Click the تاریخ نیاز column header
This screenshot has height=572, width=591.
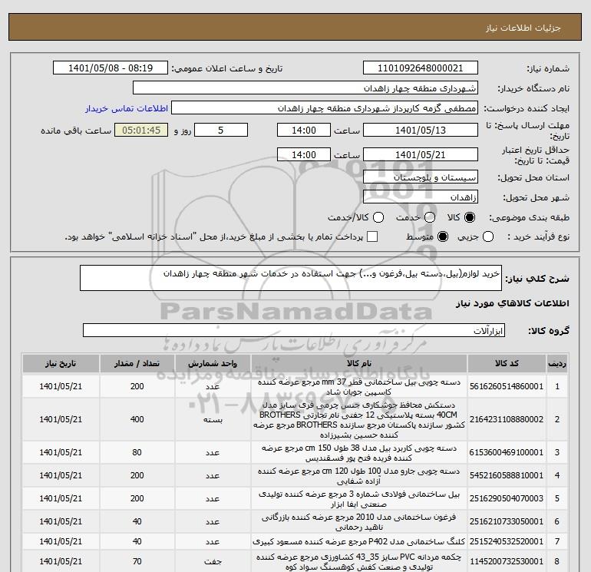click(x=61, y=364)
